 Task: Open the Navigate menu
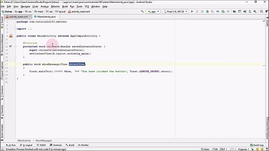pyautogui.click(x=25, y=7)
